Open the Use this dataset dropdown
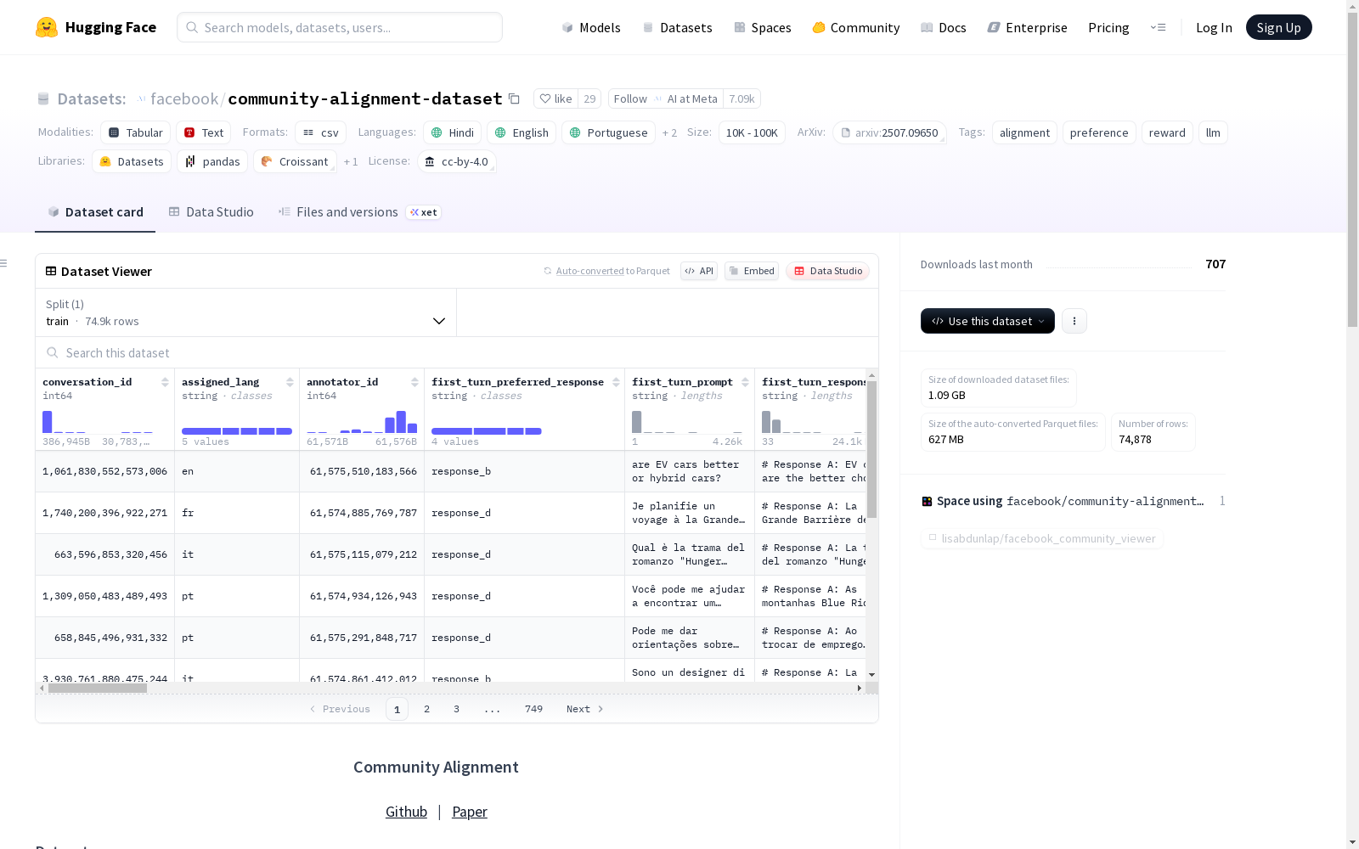 (x=988, y=321)
